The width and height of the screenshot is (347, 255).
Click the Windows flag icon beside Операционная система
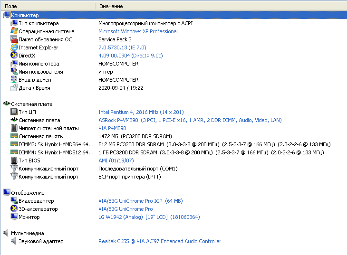tap(14, 31)
